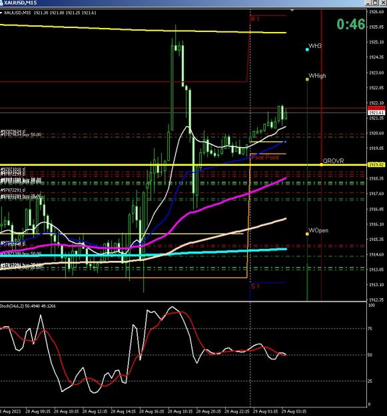This screenshot has width=387, height=416.
Task: Click the Pivot Point label
Action: pos(265,158)
